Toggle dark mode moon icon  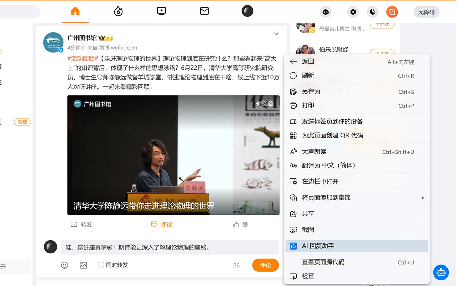pyautogui.click(x=373, y=12)
